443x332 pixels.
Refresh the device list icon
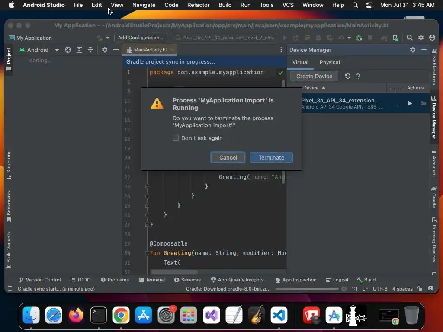pyautogui.click(x=348, y=76)
